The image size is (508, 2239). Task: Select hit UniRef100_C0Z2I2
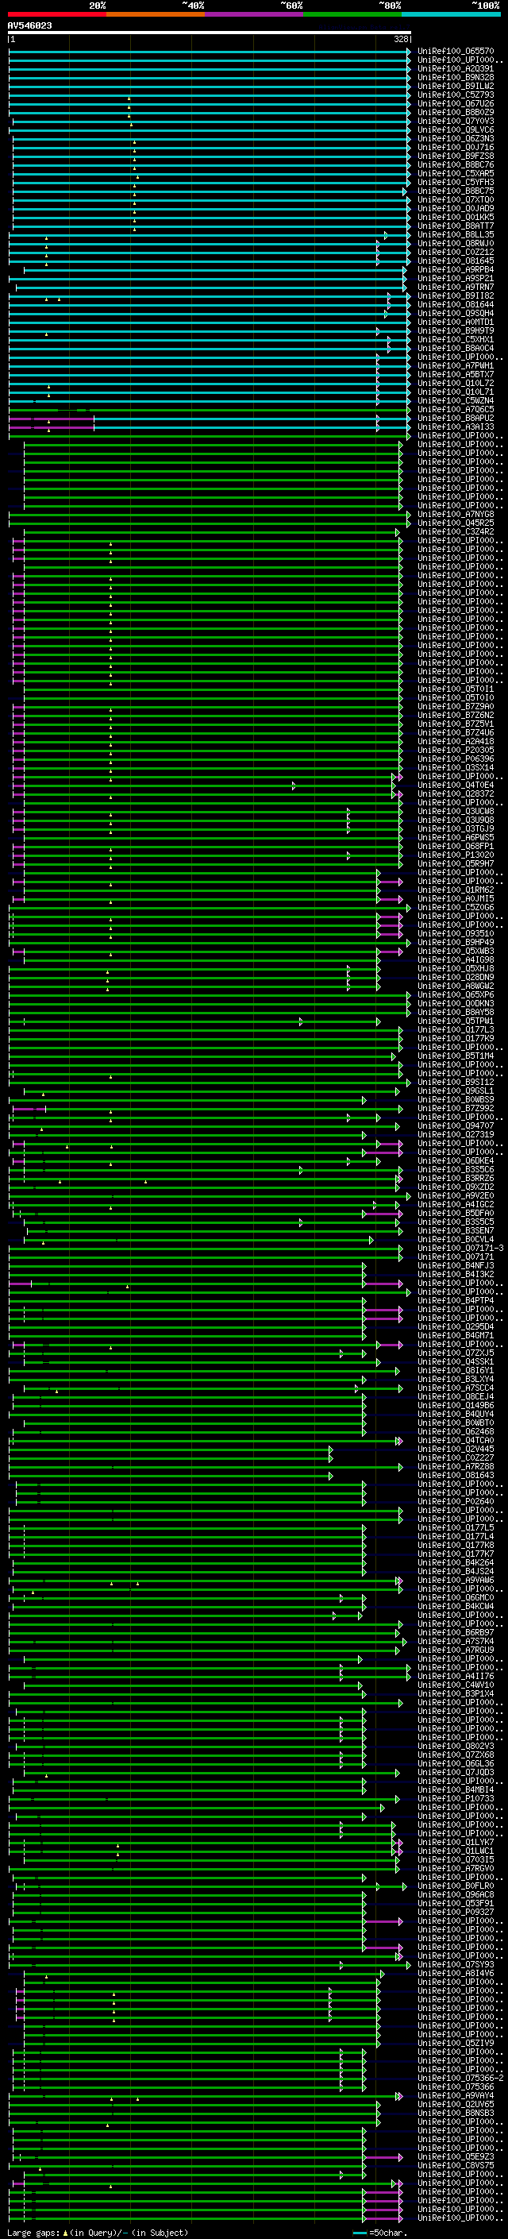(x=456, y=252)
